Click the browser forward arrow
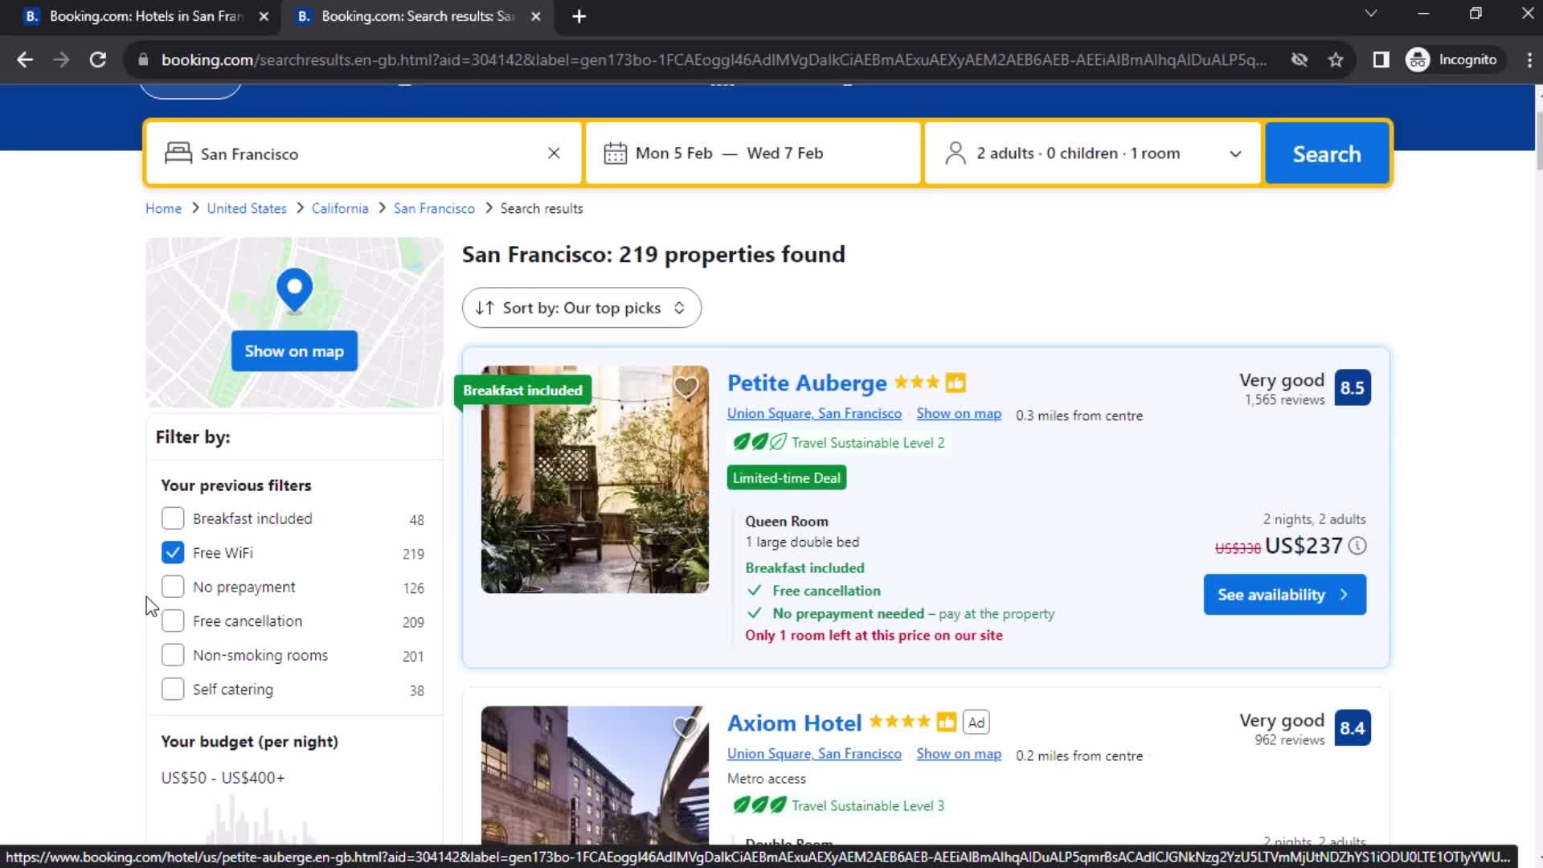This screenshot has height=868, width=1543. click(x=61, y=59)
